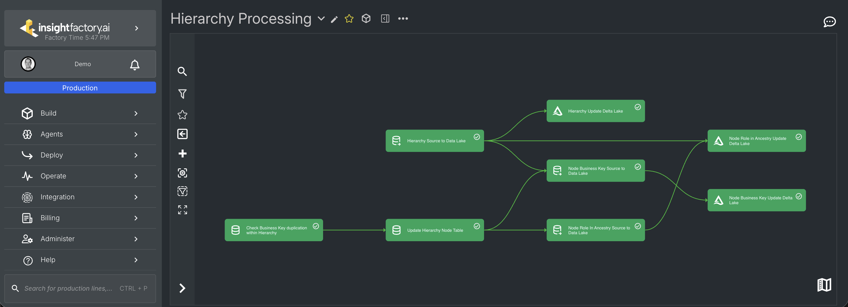Edit the title using the pencil icon
The image size is (848, 307).
click(x=334, y=19)
